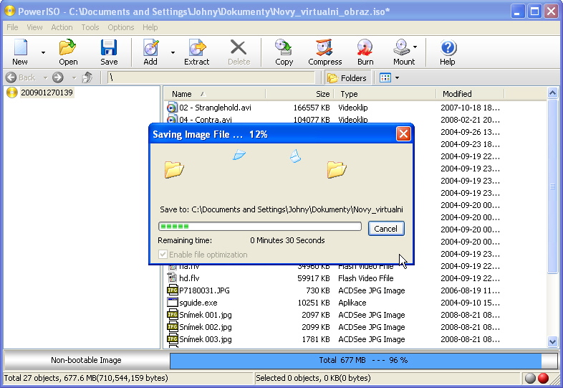The height and width of the screenshot is (388, 563).
Task: Open the Action menu
Action: click(x=62, y=27)
